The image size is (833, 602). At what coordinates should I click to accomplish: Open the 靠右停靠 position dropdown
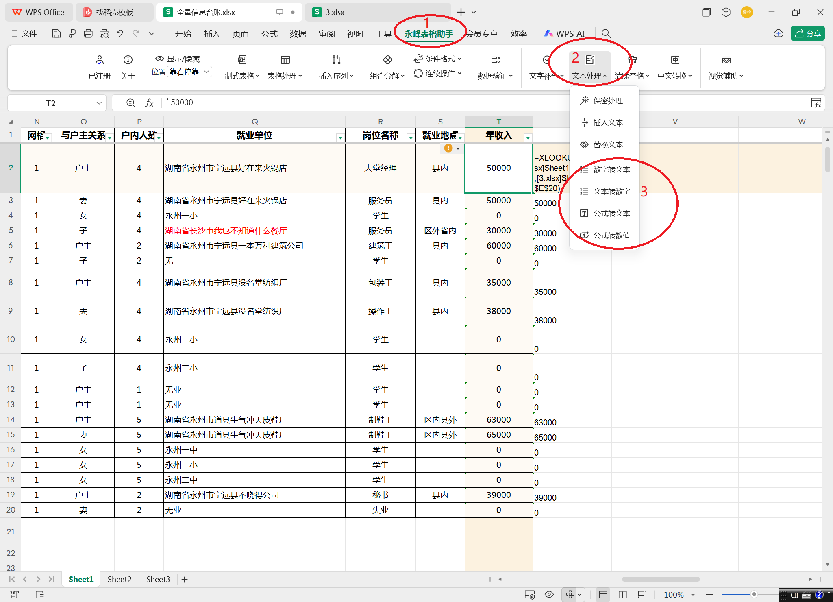tap(189, 72)
